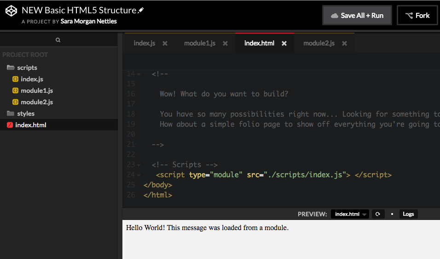Refresh the preview pane

coord(378,214)
